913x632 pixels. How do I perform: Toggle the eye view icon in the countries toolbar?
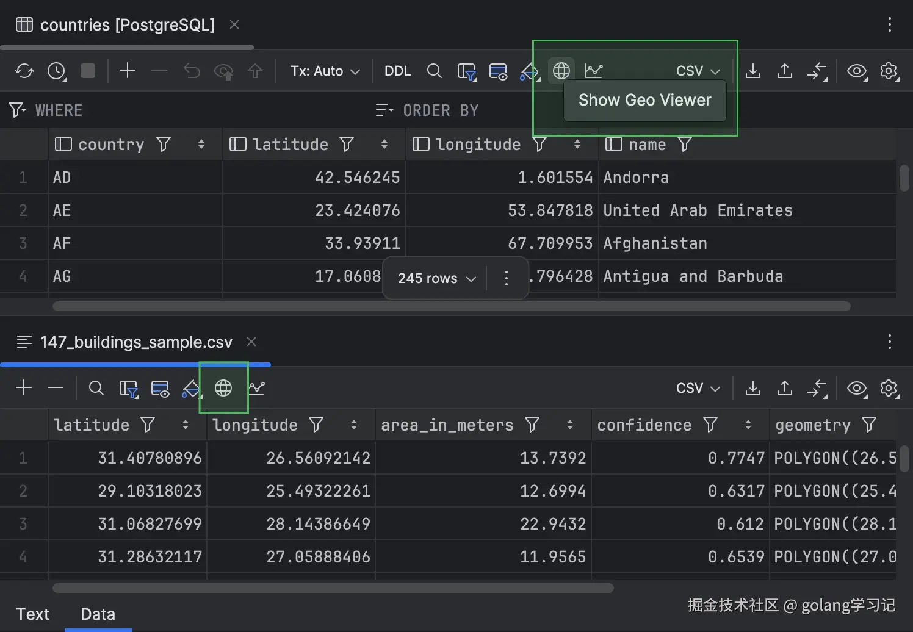click(x=857, y=71)
